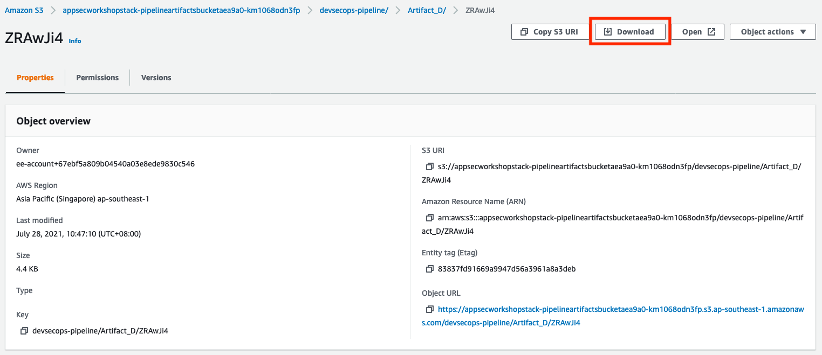Select the owner ee-account text

tap(106, 164)
